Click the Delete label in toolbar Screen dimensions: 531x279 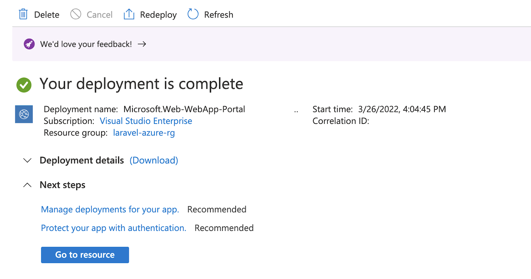click(x=47, y=15)
